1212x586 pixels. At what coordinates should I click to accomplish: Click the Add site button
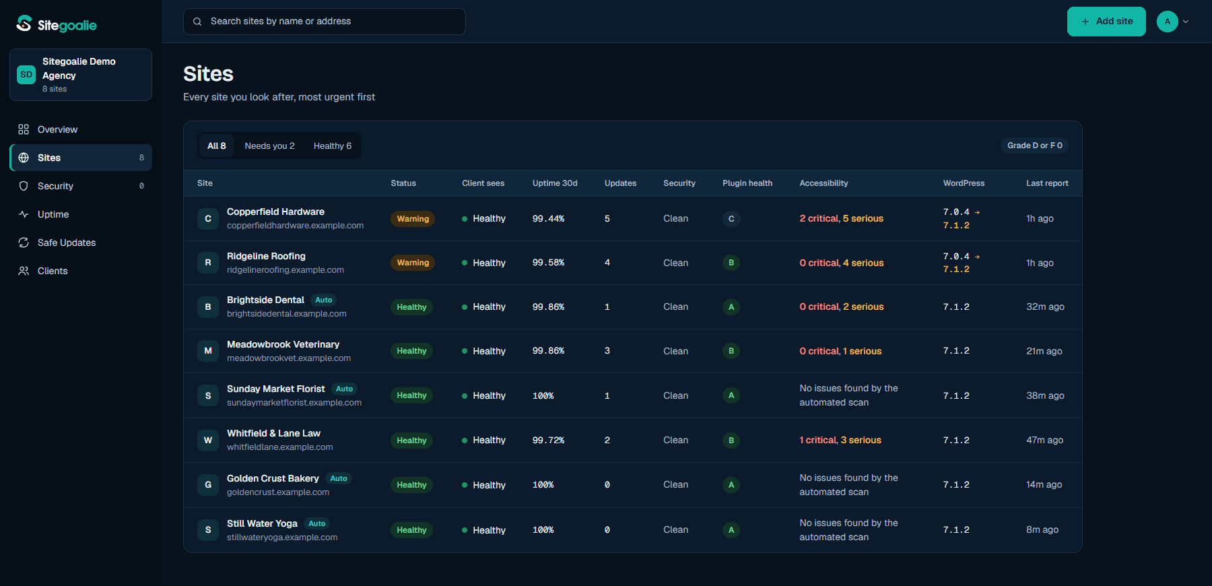pyautogui.click(x=1106, y=22)
